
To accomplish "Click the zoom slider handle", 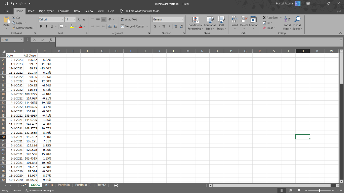I will [x=320, y=191].
